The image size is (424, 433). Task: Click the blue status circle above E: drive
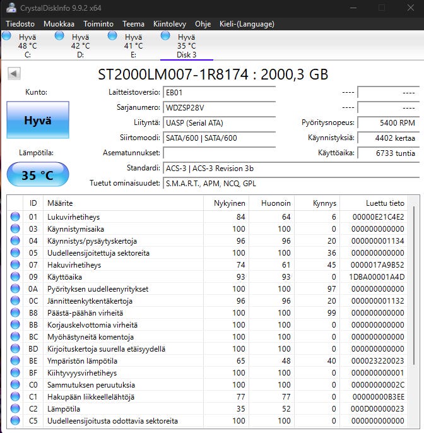[x=112, y=35]
